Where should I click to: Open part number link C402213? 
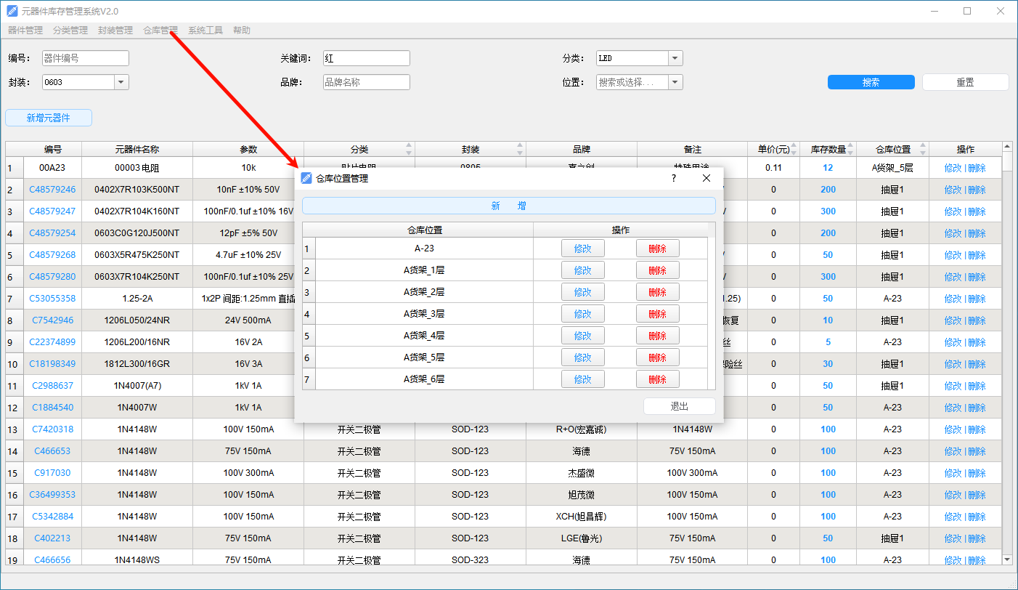coord(52,538)
